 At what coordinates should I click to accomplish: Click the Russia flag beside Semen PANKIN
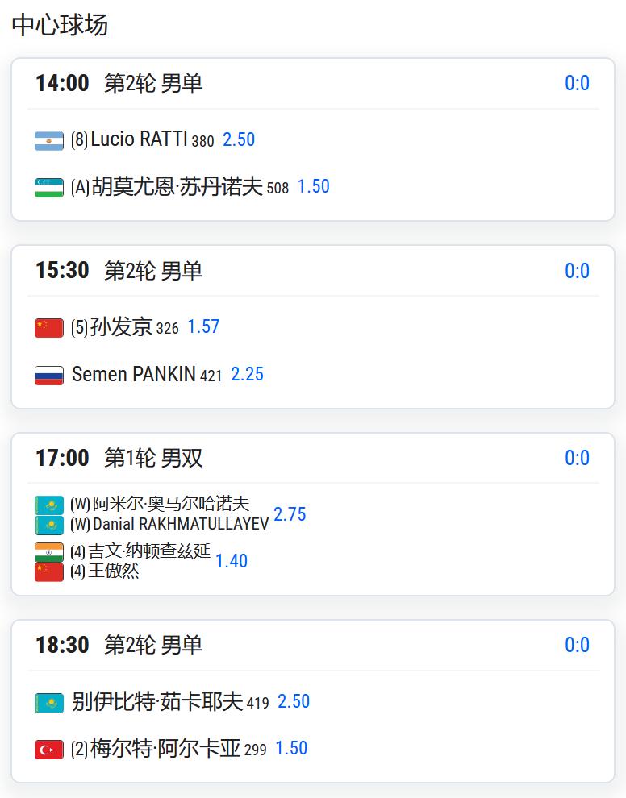pyautogui.click(x=49, y=376)
